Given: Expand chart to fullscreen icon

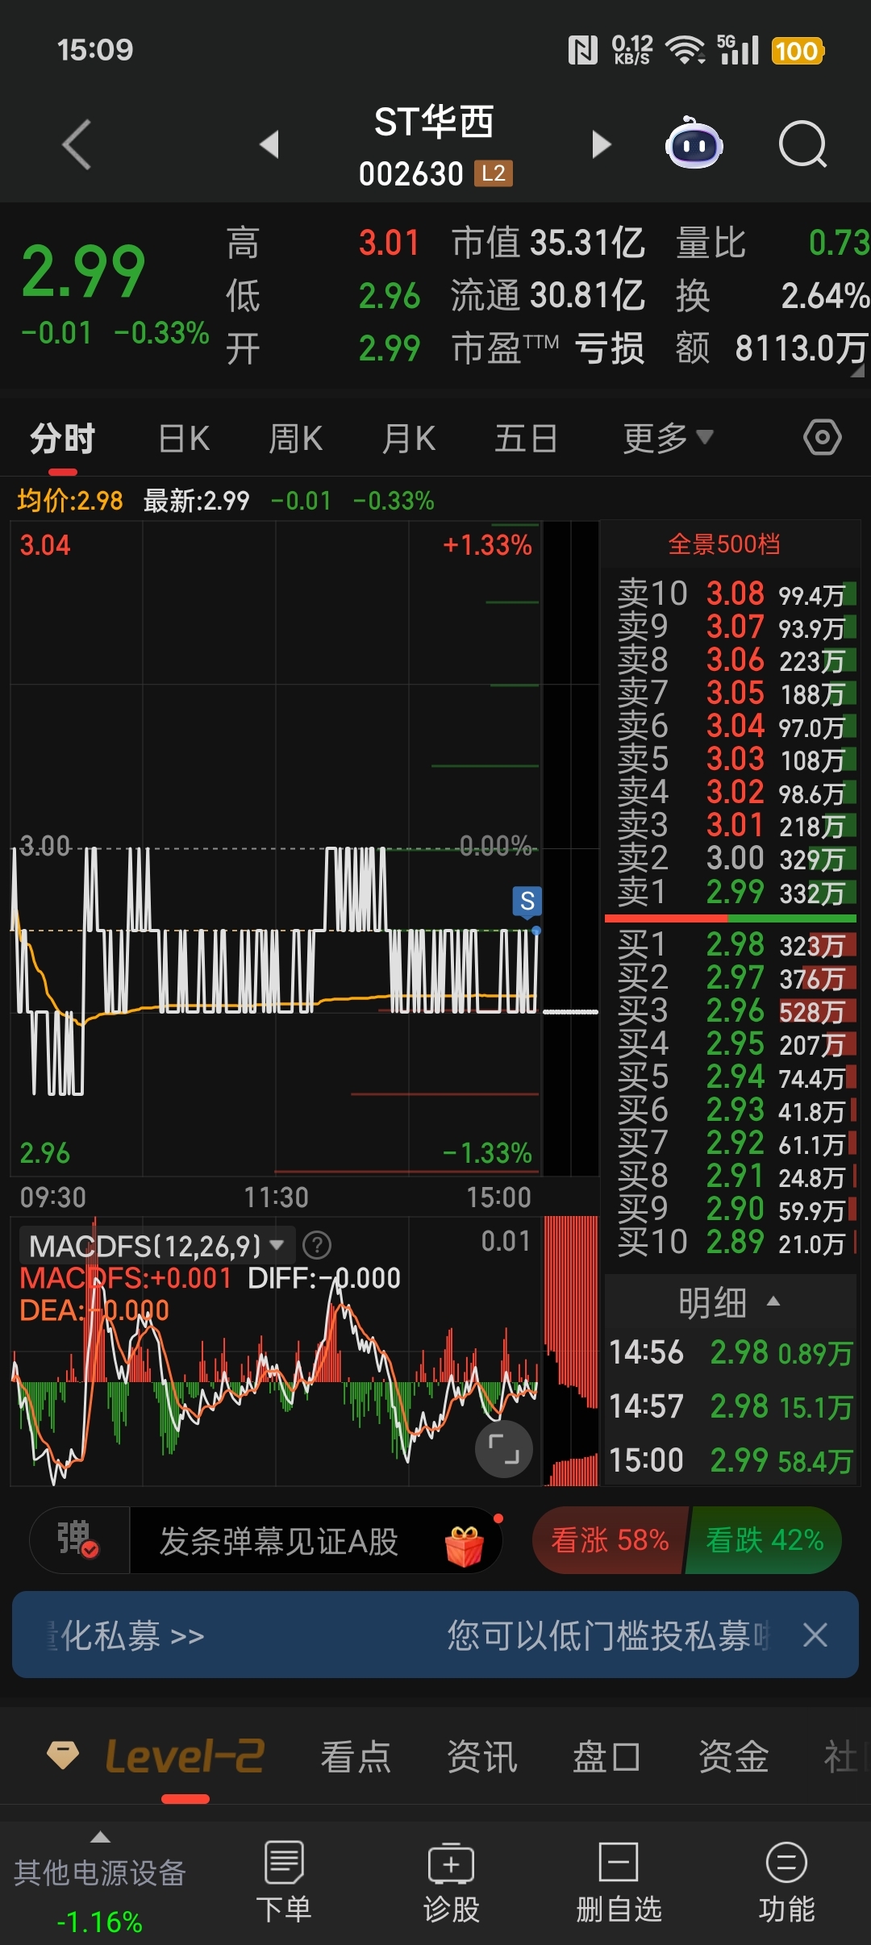Looking at the screenshot, I should [x=504, y=1450].
